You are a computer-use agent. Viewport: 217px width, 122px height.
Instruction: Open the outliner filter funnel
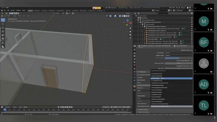click(x=188, y=13)
